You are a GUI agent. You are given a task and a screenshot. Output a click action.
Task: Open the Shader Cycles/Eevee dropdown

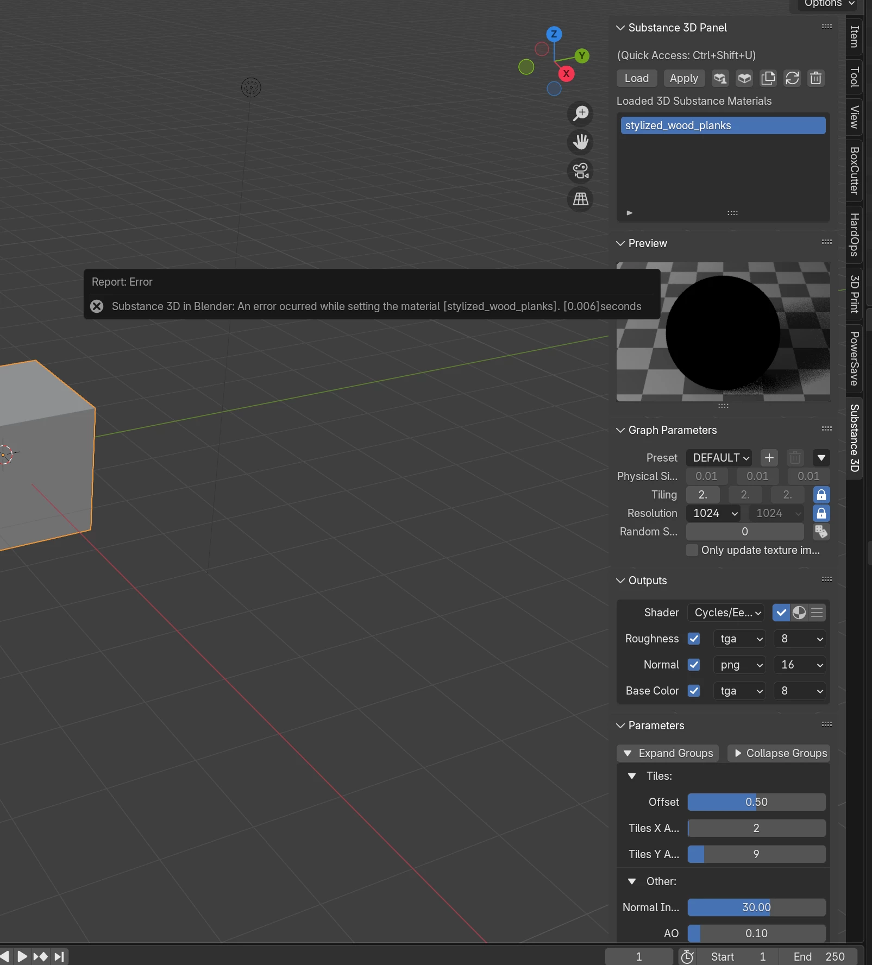click(x=726, y=613)
